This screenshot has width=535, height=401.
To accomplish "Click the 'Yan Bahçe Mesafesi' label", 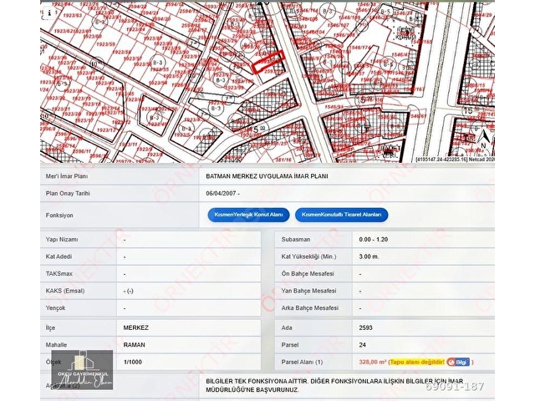I will 308,291.
